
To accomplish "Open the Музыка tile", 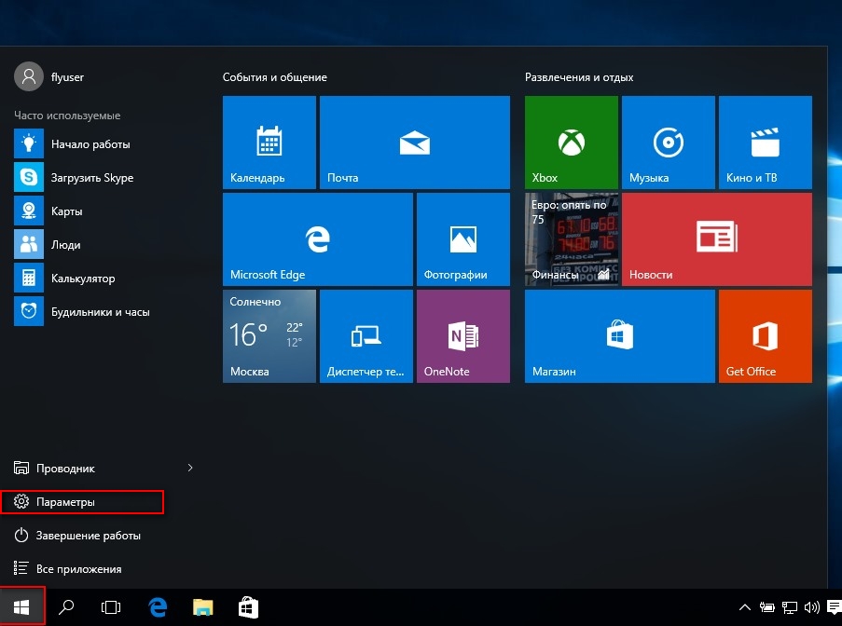I will (x=668, y=143).
